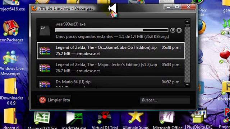Select the Zelda Collector's Edition (v1.2).zip entry

coord(111,68)
